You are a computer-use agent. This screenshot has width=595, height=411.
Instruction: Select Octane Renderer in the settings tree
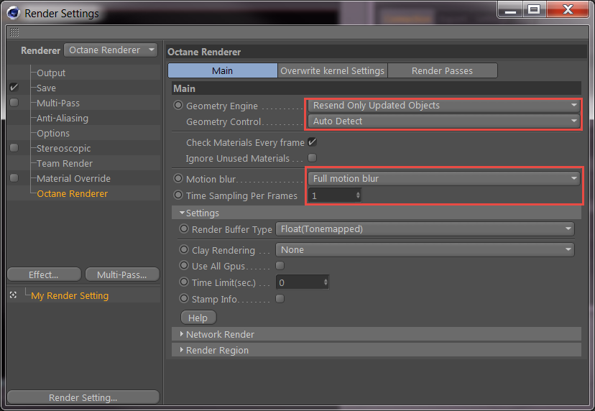pyautogui.click(x=72, y=193)
